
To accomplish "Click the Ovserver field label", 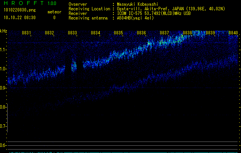I will click(78, 4).
